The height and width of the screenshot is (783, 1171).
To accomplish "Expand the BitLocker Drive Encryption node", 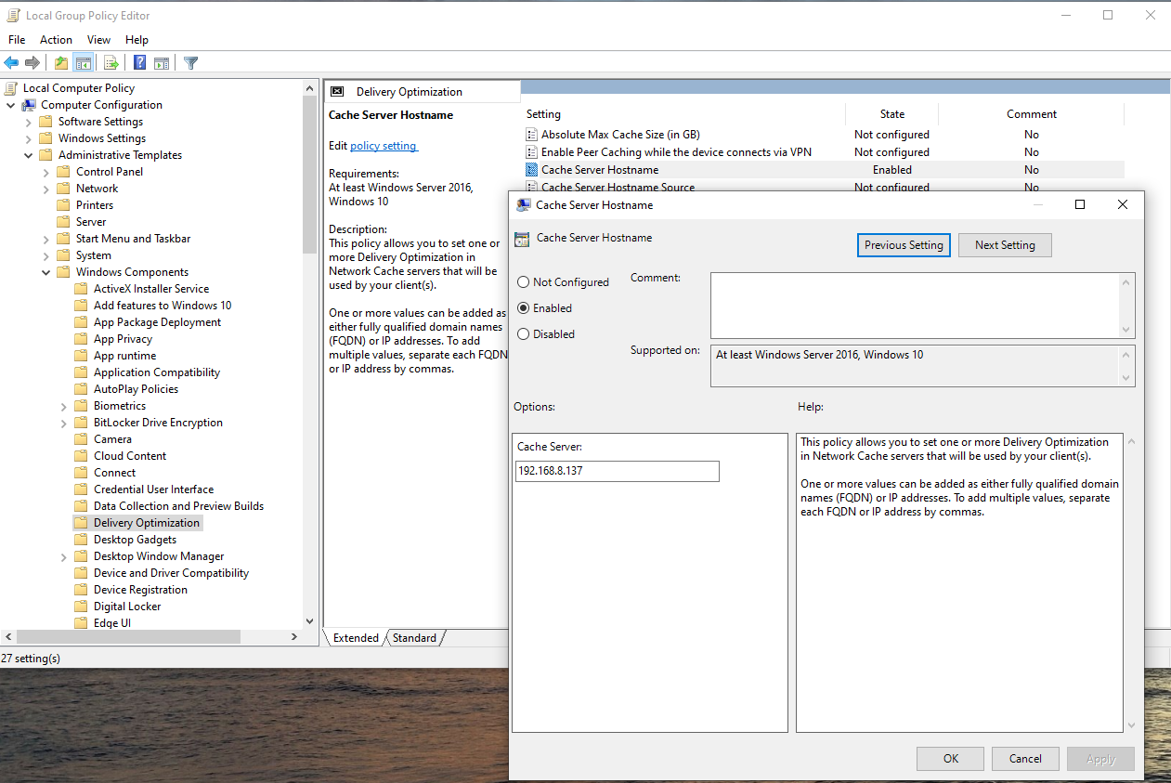I will (64, 423).
